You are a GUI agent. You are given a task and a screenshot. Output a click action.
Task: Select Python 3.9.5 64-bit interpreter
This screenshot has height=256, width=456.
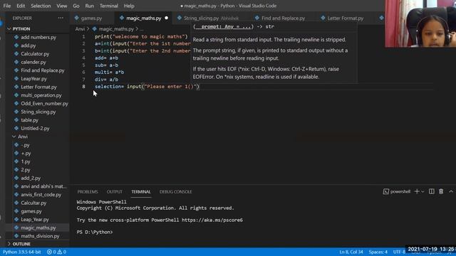click(22, 252)
